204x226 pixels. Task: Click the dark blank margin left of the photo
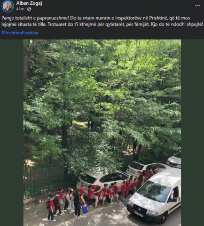[x=12, y=133]
